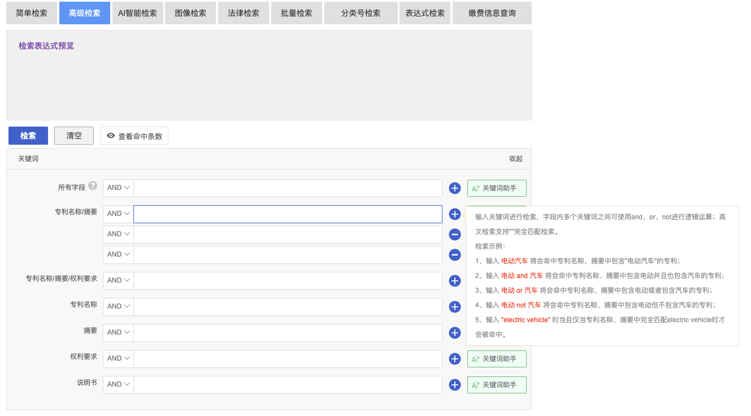
Task: Open the AND dropdown for third 专利名称/摘要 row
Action: pos(119,255)
